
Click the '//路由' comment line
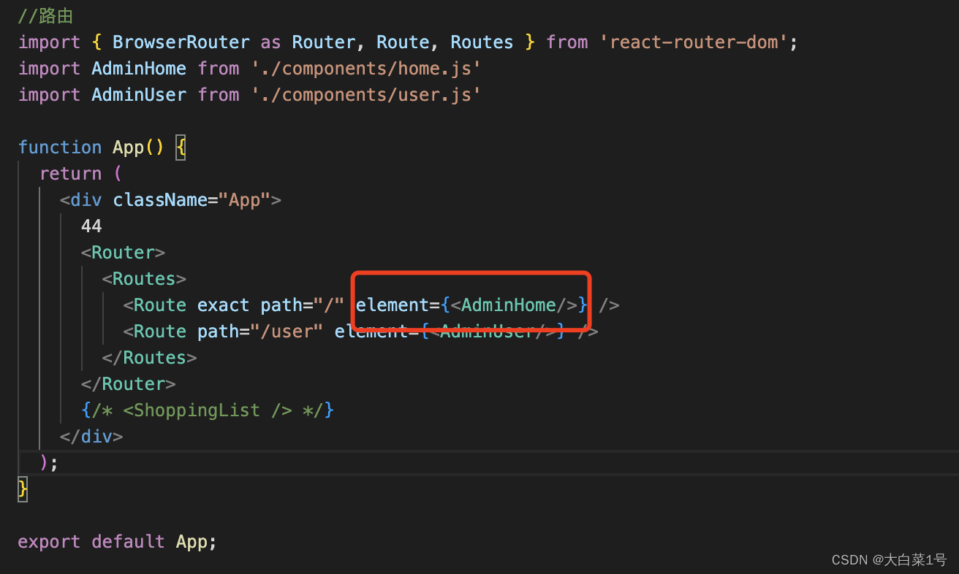45,15
